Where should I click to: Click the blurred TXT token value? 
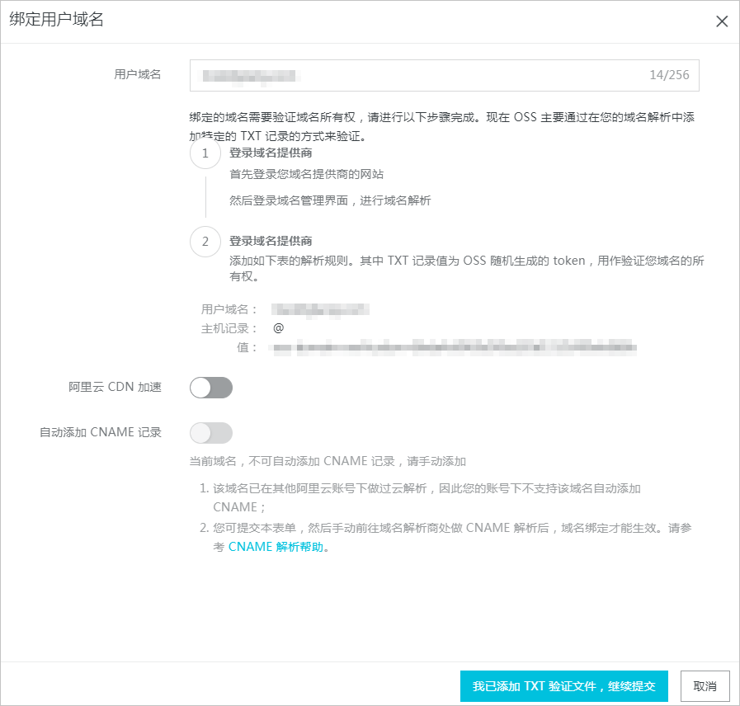(455, 348)
